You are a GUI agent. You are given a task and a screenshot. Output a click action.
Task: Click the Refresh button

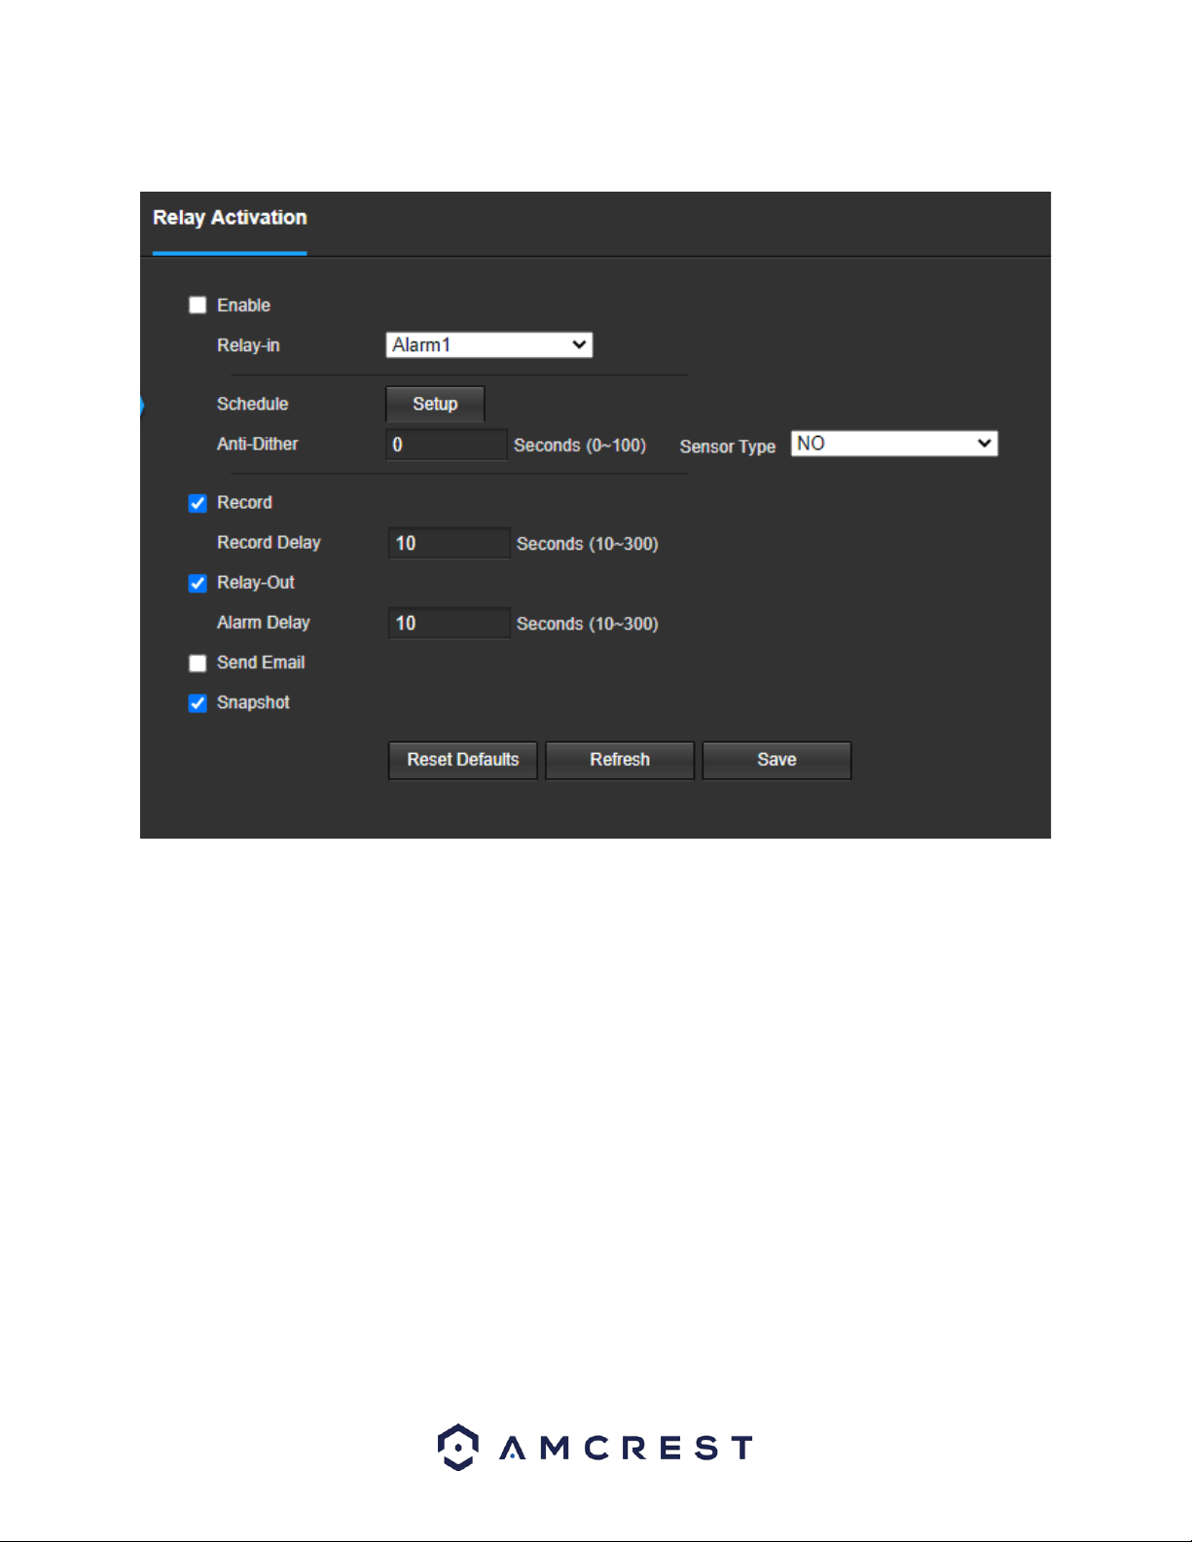pos(620,760)
